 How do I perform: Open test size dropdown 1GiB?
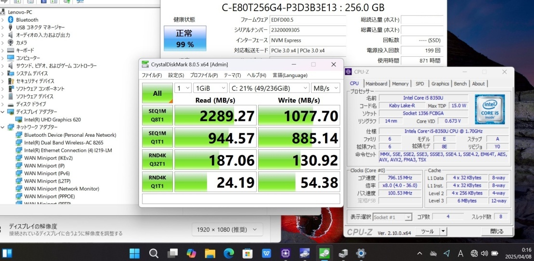[x=210, y=88]
